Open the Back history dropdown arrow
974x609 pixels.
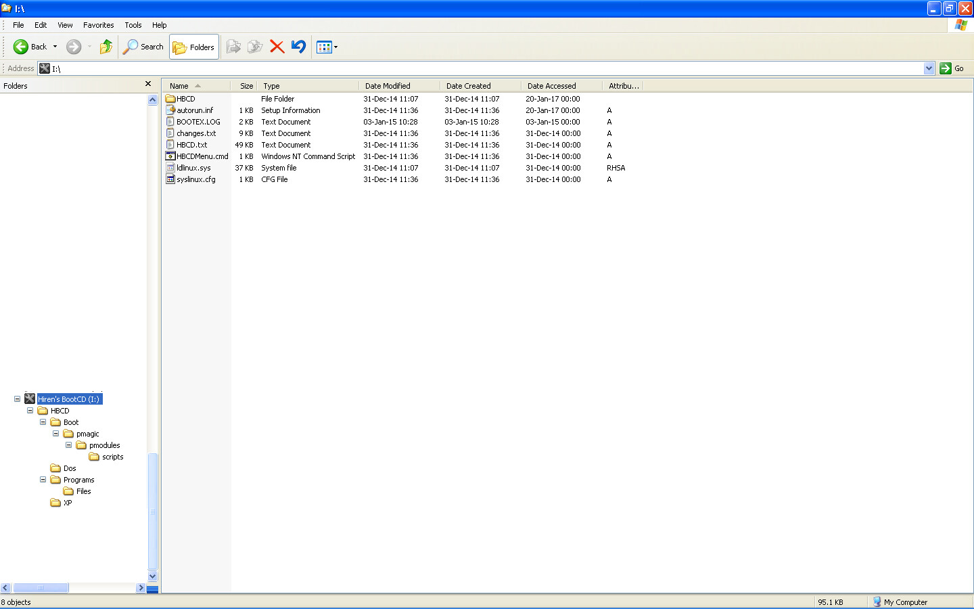55,47
